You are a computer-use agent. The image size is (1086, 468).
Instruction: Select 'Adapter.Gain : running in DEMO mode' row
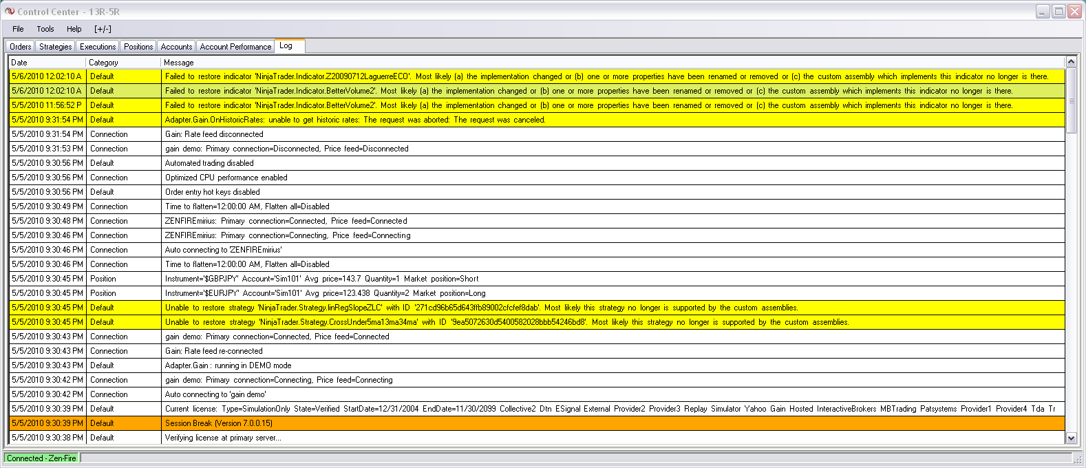tap(537, 365)
